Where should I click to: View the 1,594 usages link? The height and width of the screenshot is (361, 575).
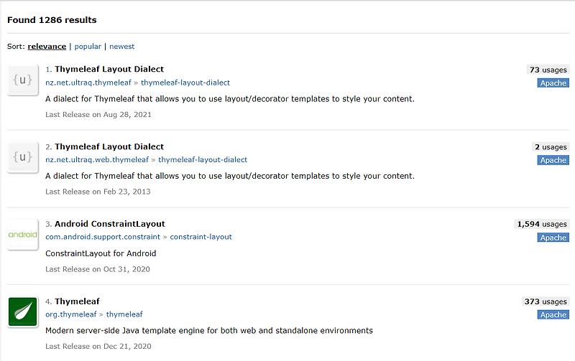(542, 224)
